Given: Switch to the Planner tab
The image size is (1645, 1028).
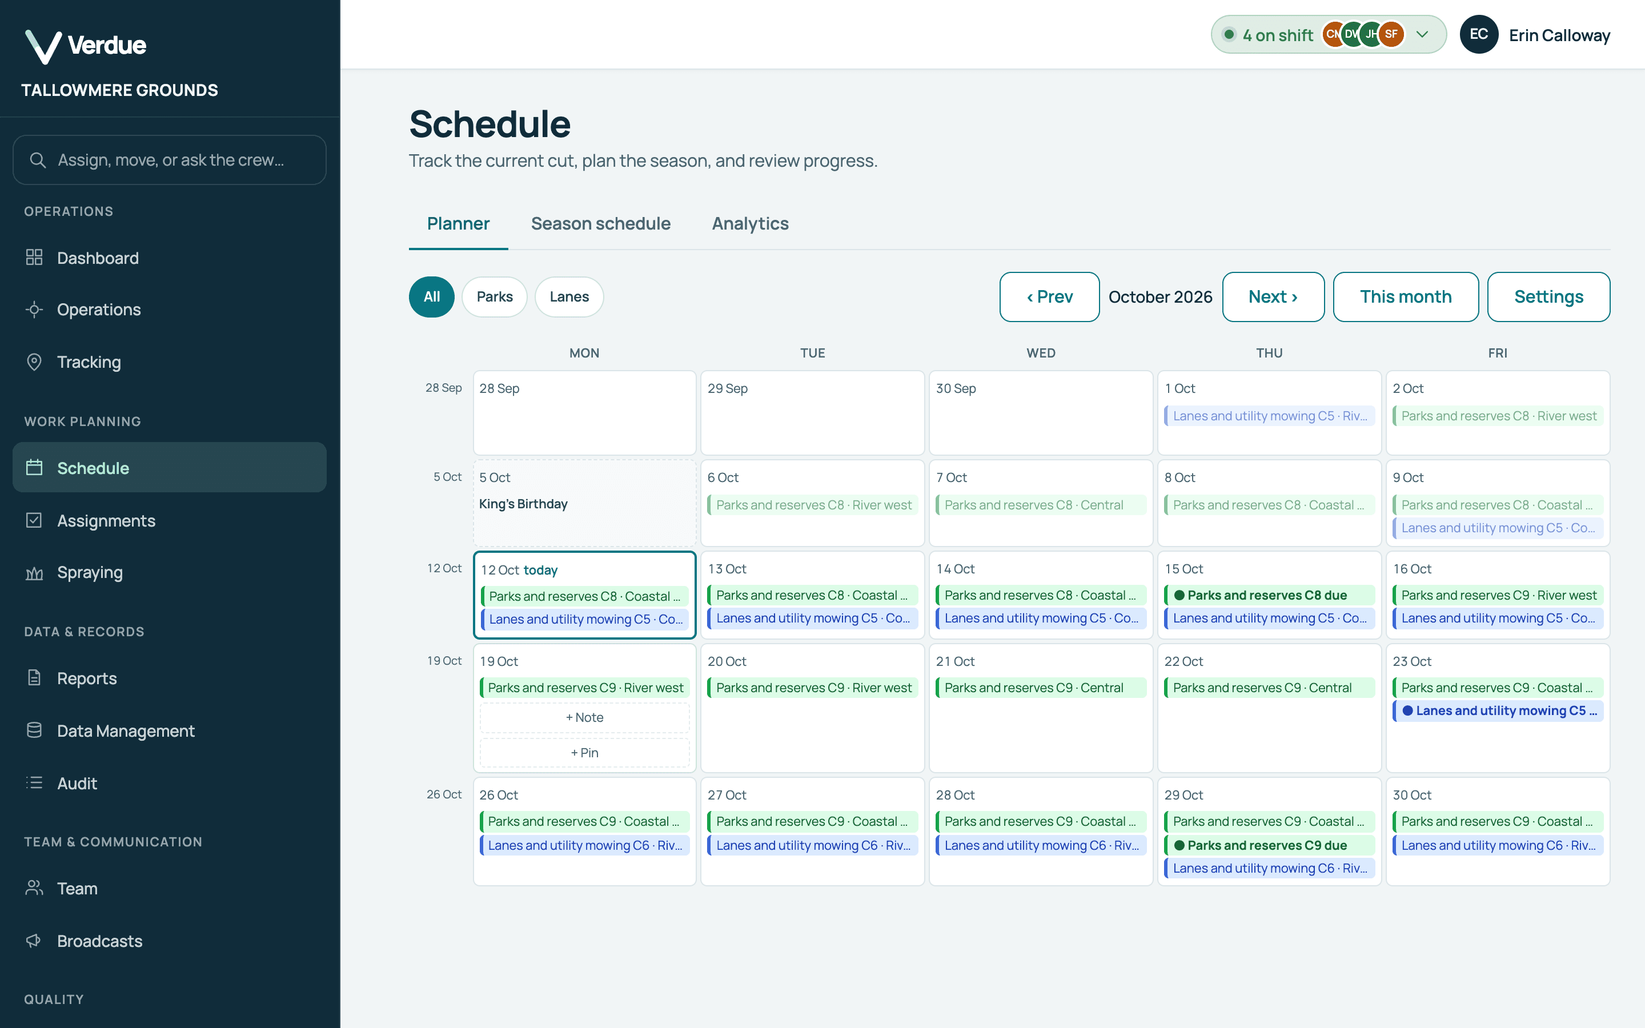Looking at the screenshot, I should [458, 224].
